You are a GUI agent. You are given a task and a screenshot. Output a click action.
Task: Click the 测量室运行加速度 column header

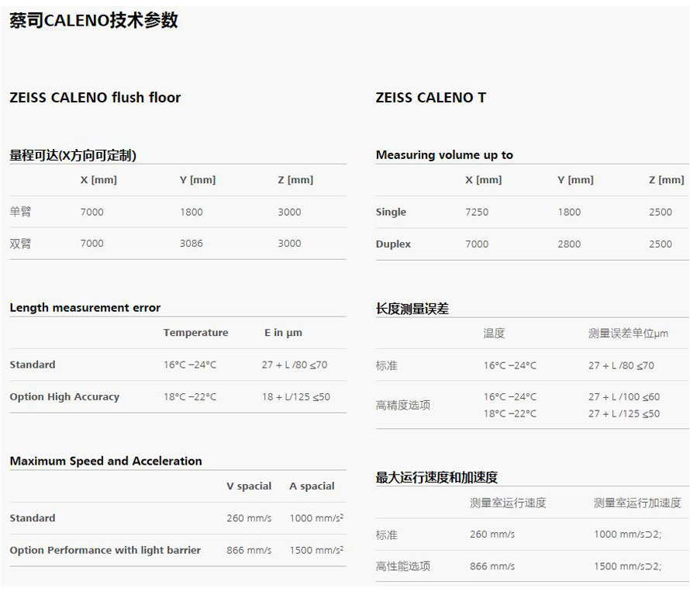click(637, 503)
